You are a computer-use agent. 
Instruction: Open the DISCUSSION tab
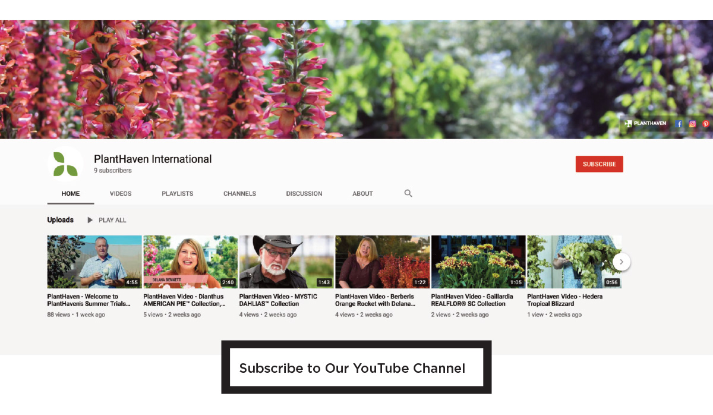304,194
